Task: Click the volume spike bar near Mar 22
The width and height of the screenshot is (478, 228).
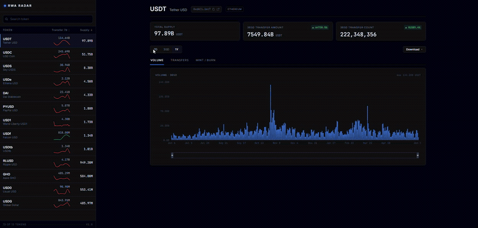Action: pos(367,123)
